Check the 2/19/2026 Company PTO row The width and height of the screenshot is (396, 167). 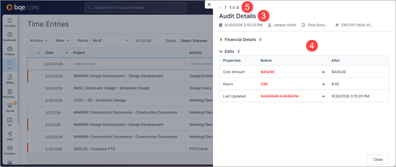(x=34, y=149)
